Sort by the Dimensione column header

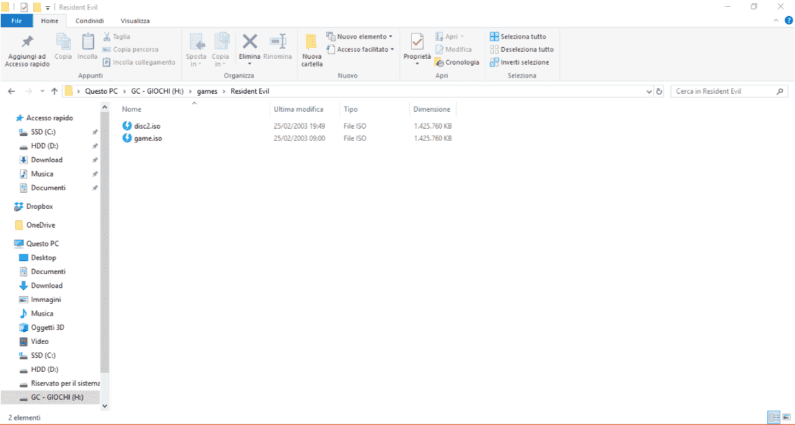[433, 109]
